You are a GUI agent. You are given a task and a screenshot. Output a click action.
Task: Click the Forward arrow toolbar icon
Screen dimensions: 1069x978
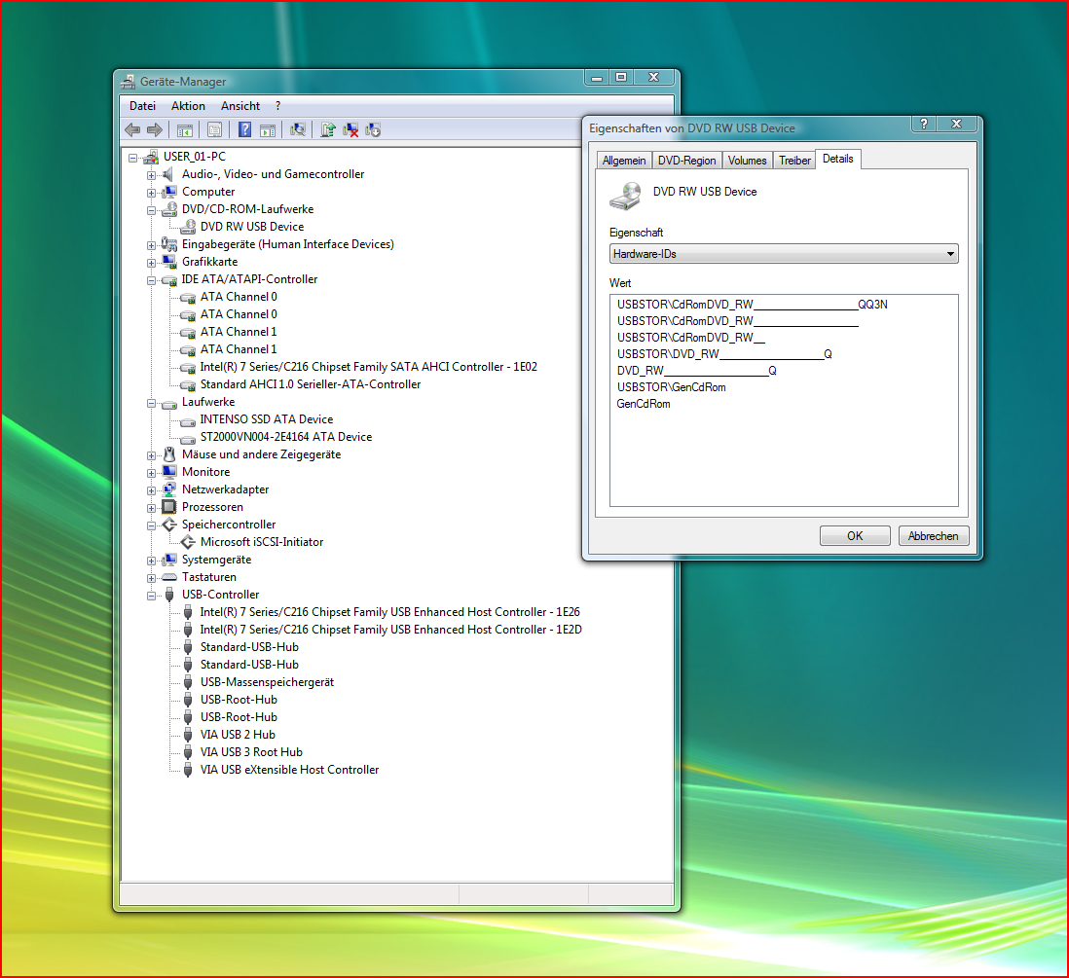coord(155,129)
